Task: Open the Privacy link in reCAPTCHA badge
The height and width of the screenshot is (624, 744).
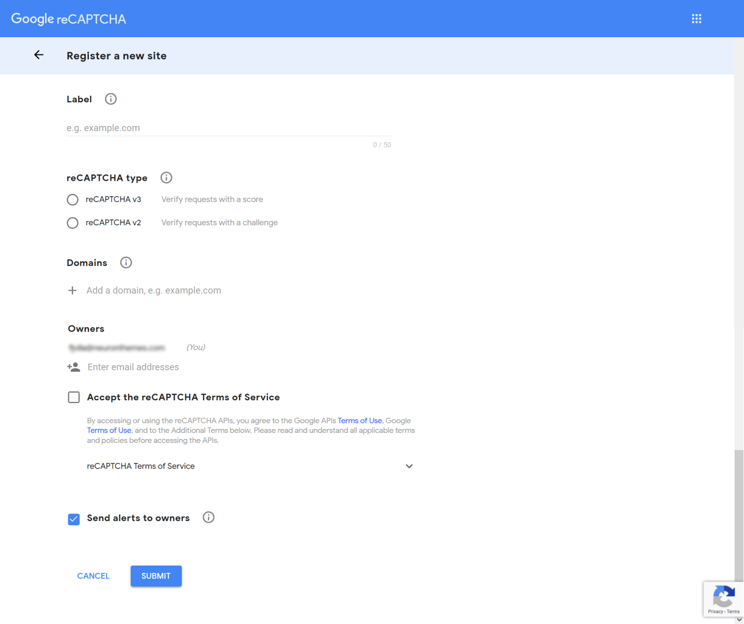Action: click(716, 612)
